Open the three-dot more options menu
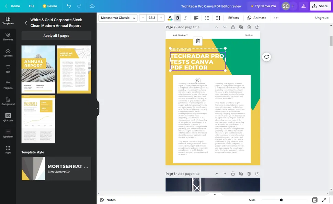The height and width of the screenshot is (204, 333). pos(276,18)
